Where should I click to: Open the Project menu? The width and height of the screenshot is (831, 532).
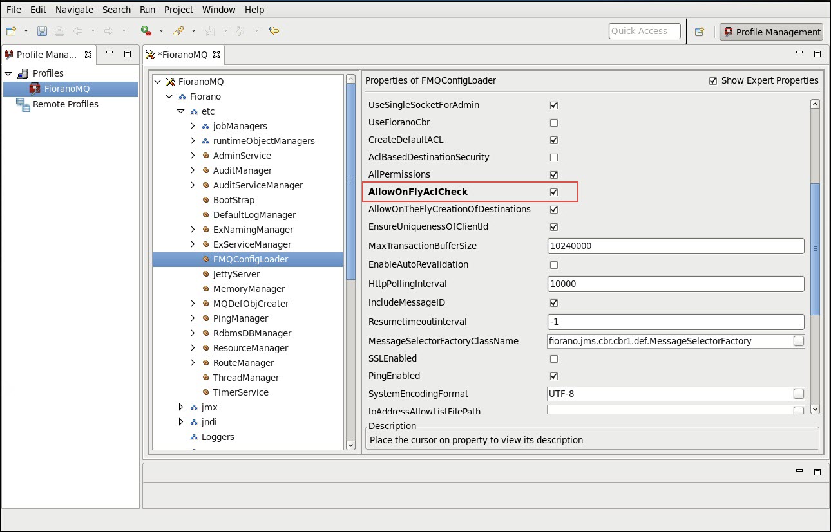pos(178,10)
